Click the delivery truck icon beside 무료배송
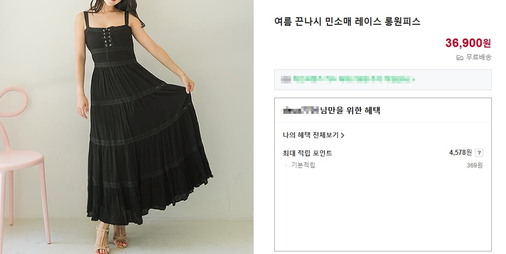506x254 pixels. (460, 58)
